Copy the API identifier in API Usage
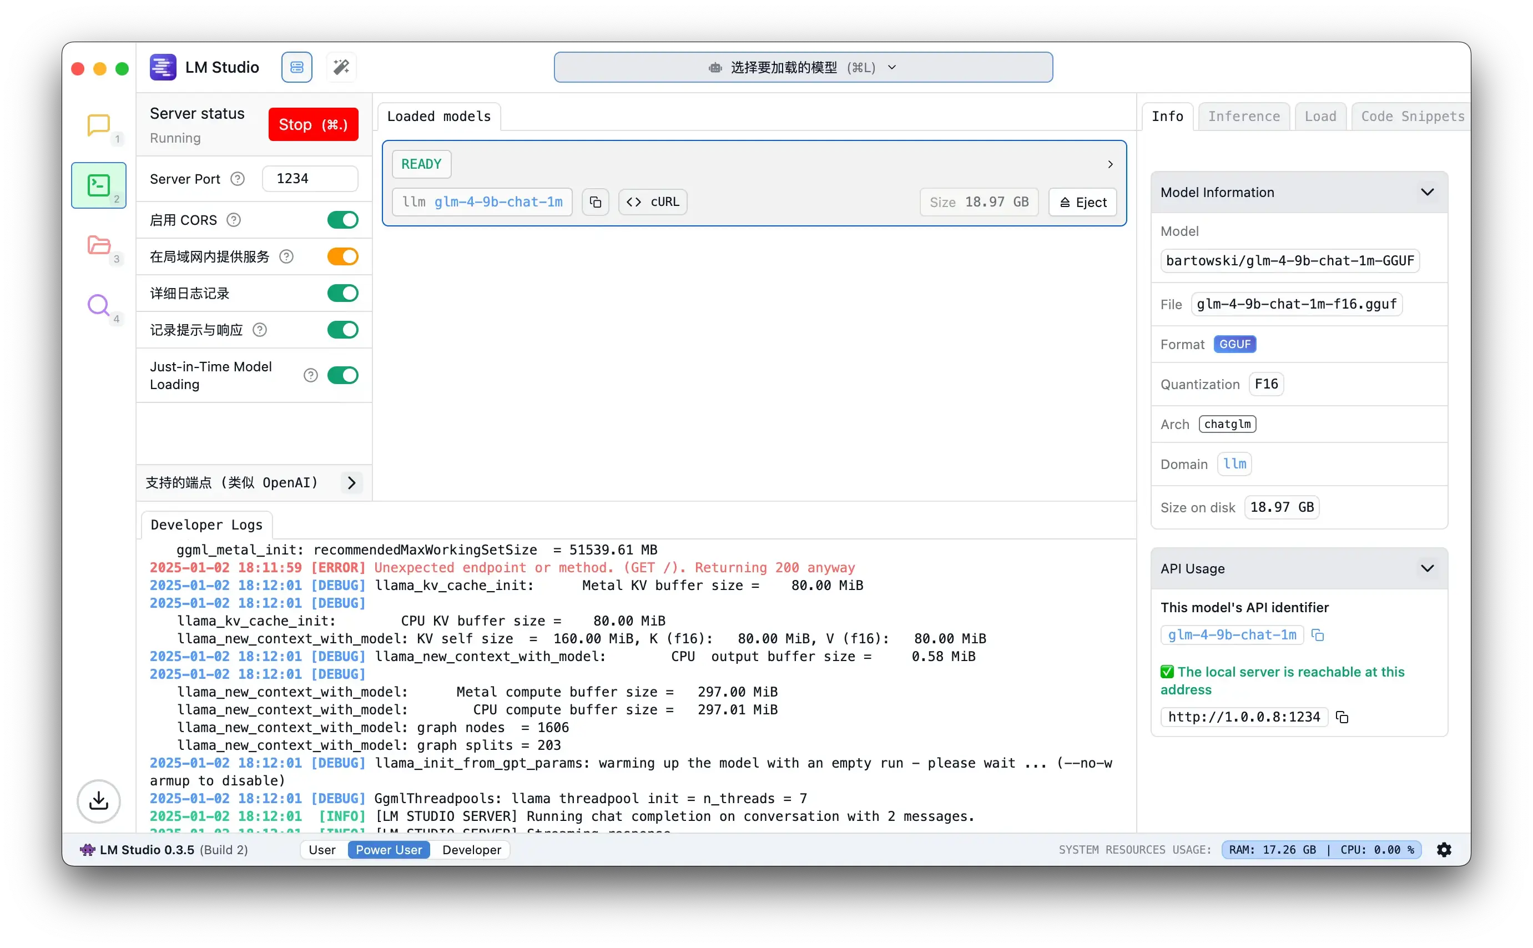This screenshot has height=948, width=1533. coord(1317,635)
